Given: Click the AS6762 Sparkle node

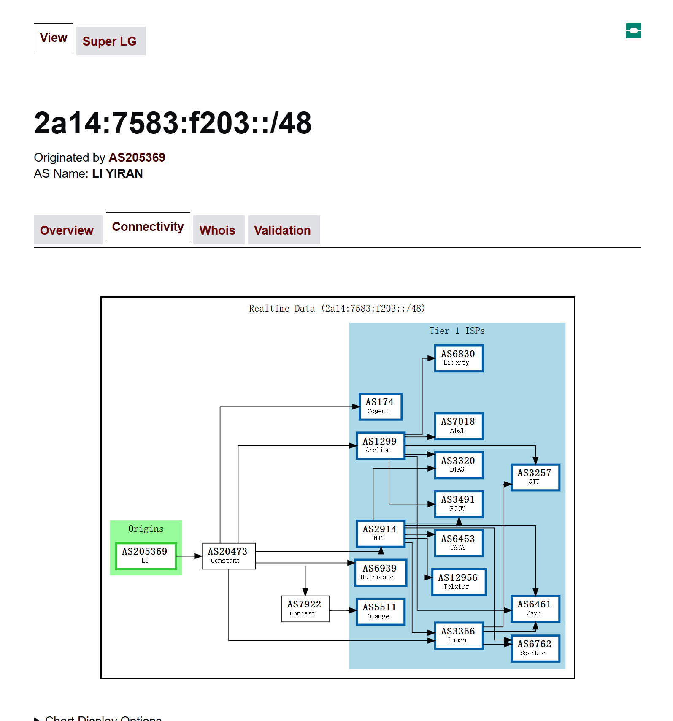Looking at the screenshot, I should [535, 648].
